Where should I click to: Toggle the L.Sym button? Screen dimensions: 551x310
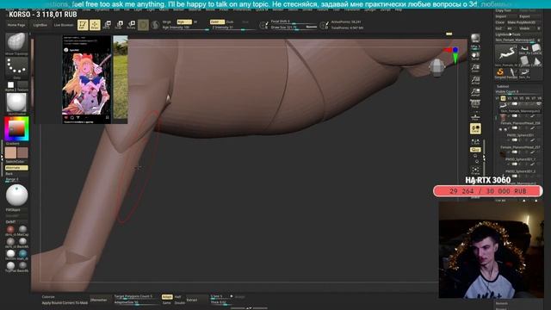(475, 141)
